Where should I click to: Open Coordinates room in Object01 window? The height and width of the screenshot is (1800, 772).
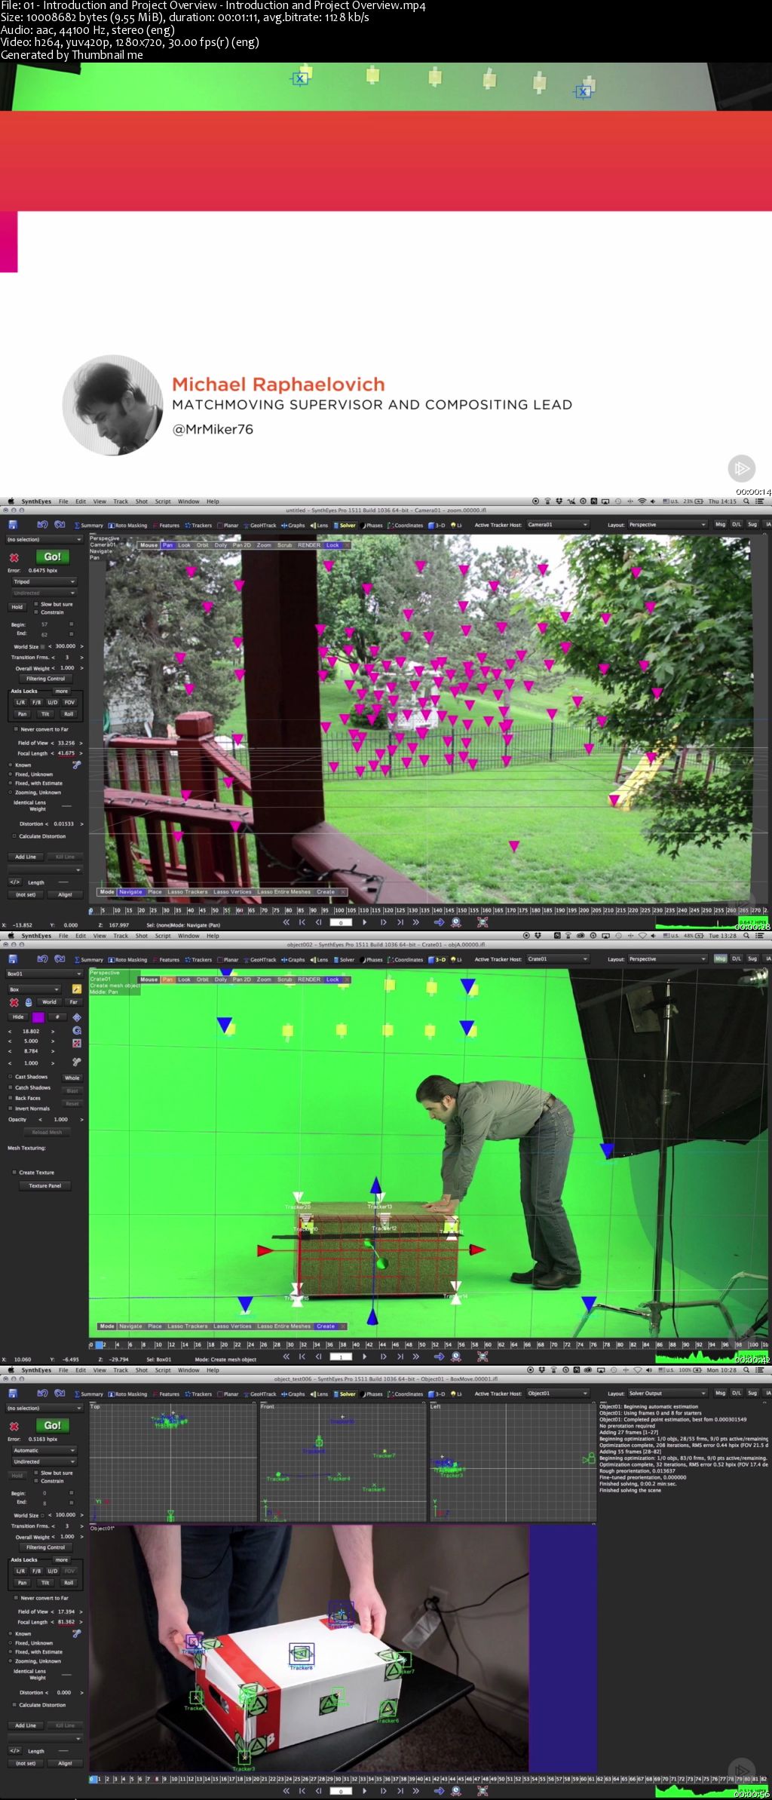(406, 1394)
